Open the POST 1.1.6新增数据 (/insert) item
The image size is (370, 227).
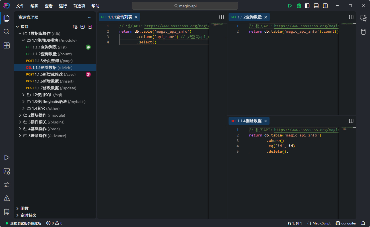pos(55,81)
